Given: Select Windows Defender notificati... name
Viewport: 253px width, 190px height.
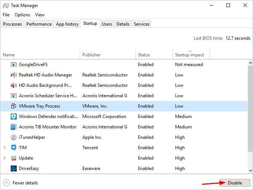Looking at the screenshot, I should click(x=48, y=117).
